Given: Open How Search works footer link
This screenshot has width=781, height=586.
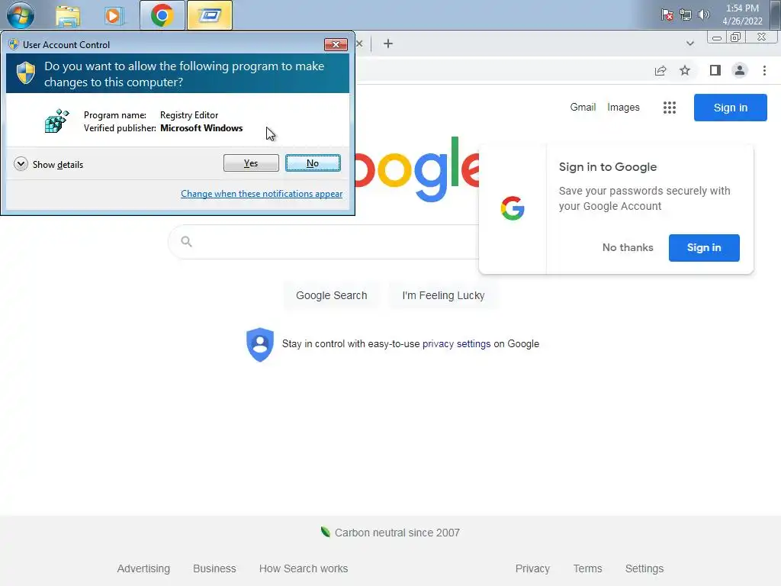Looking at the screenshot, I should click(304, 568).
